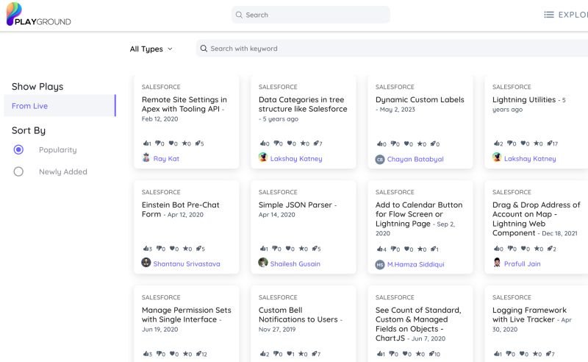Click fork icon on See Count of Standard card

tap(431, 353)
